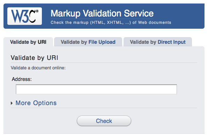Screen dimensions: 208x138
Task: Open the Markup Validation Service title link
Action: click(102, 13)
